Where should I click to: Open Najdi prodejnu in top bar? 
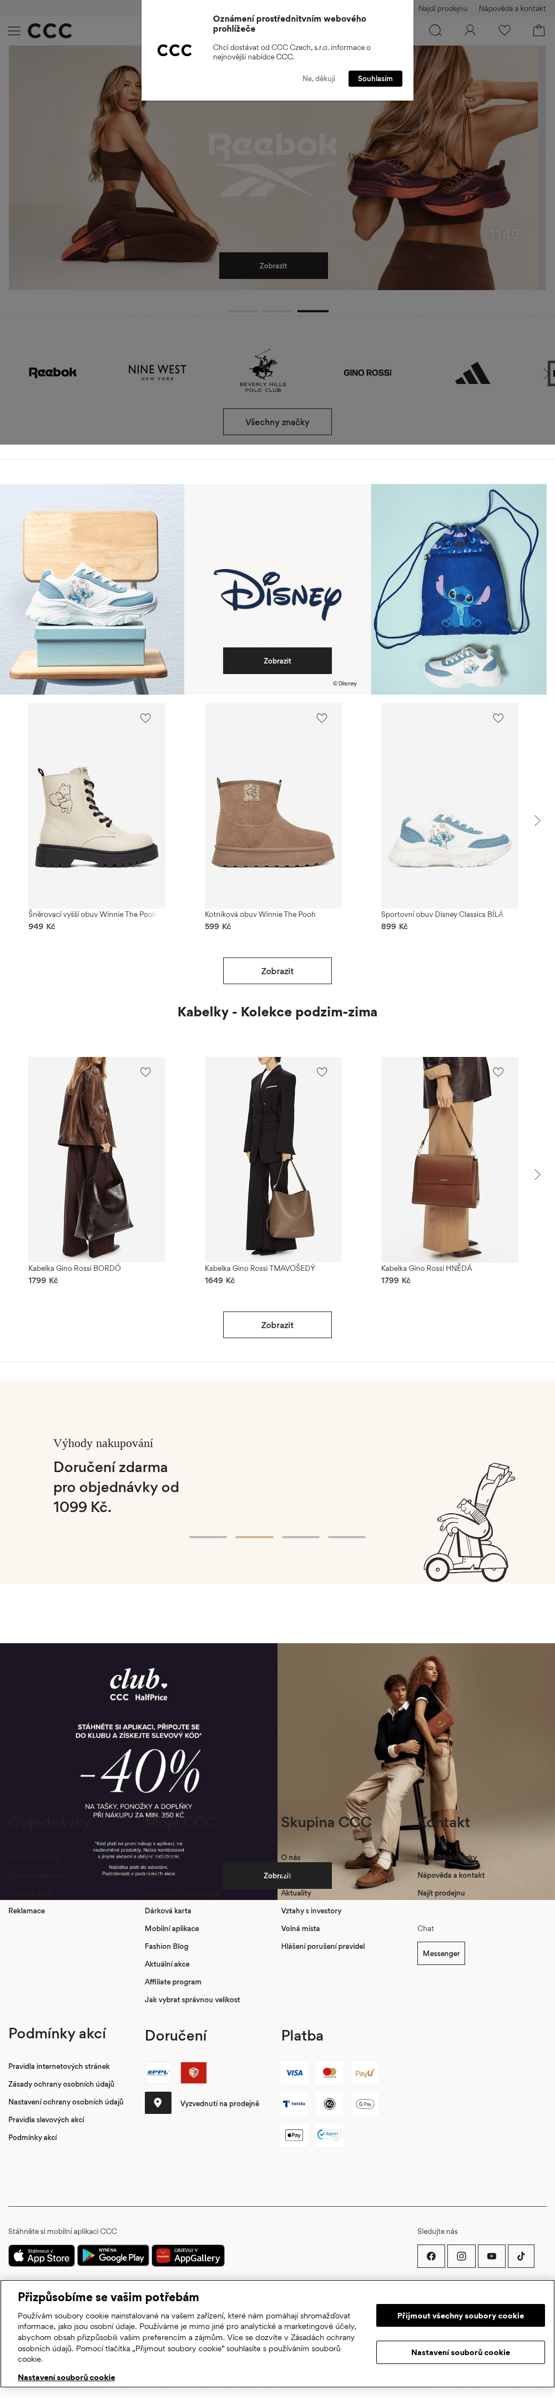coord(442,8)
